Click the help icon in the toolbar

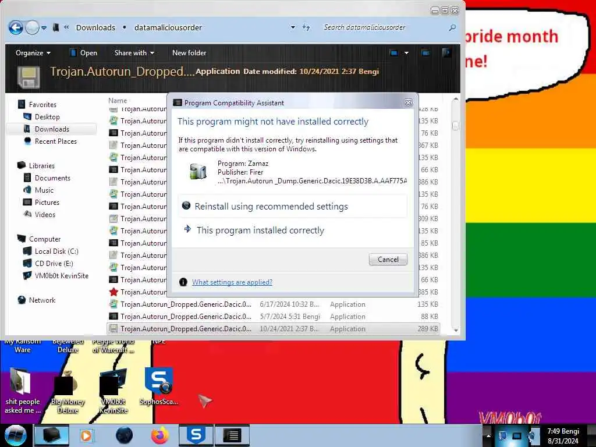point(446,52)
